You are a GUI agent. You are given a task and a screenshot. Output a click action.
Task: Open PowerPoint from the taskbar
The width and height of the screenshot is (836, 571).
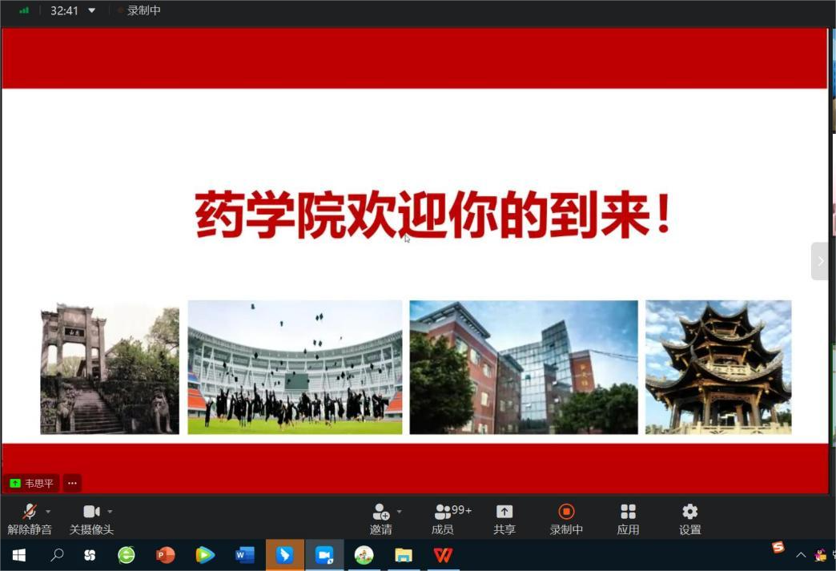pos(166,554)
